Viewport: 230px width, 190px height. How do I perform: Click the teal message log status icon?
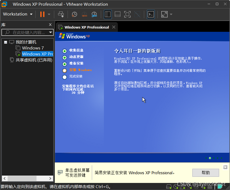click(x=220, y=187)
